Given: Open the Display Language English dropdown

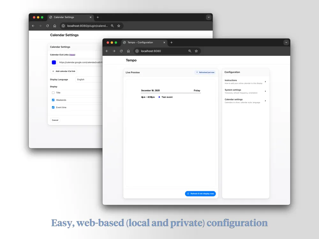Looking at the screenshot, I should click(89, 79).
